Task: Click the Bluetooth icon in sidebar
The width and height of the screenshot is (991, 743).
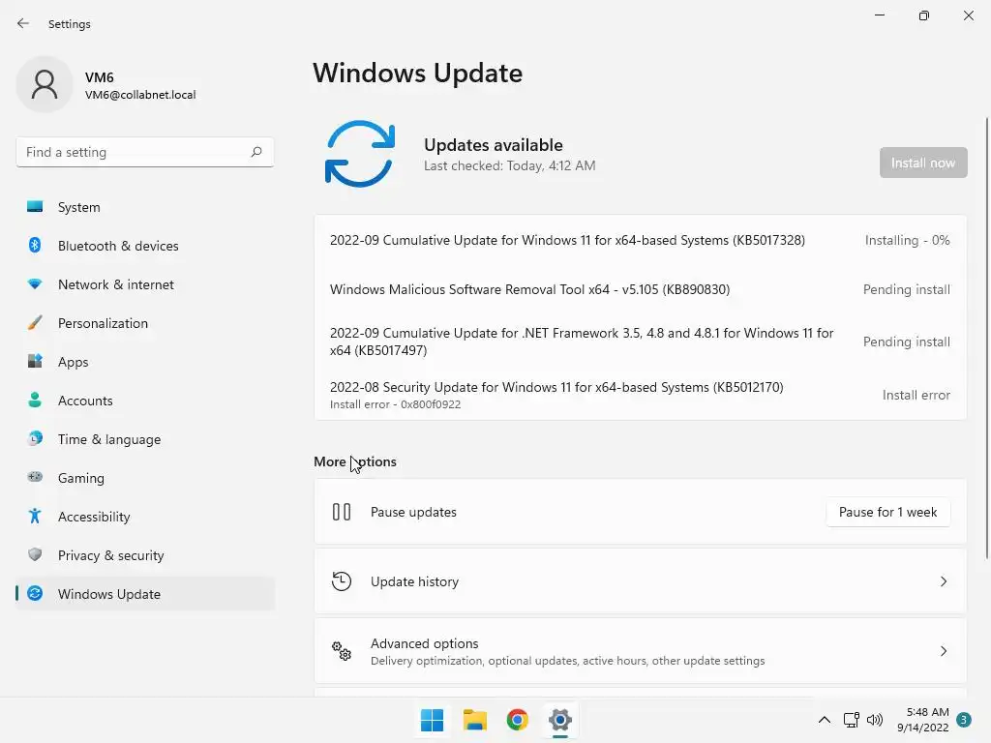Action: point(35,245)
